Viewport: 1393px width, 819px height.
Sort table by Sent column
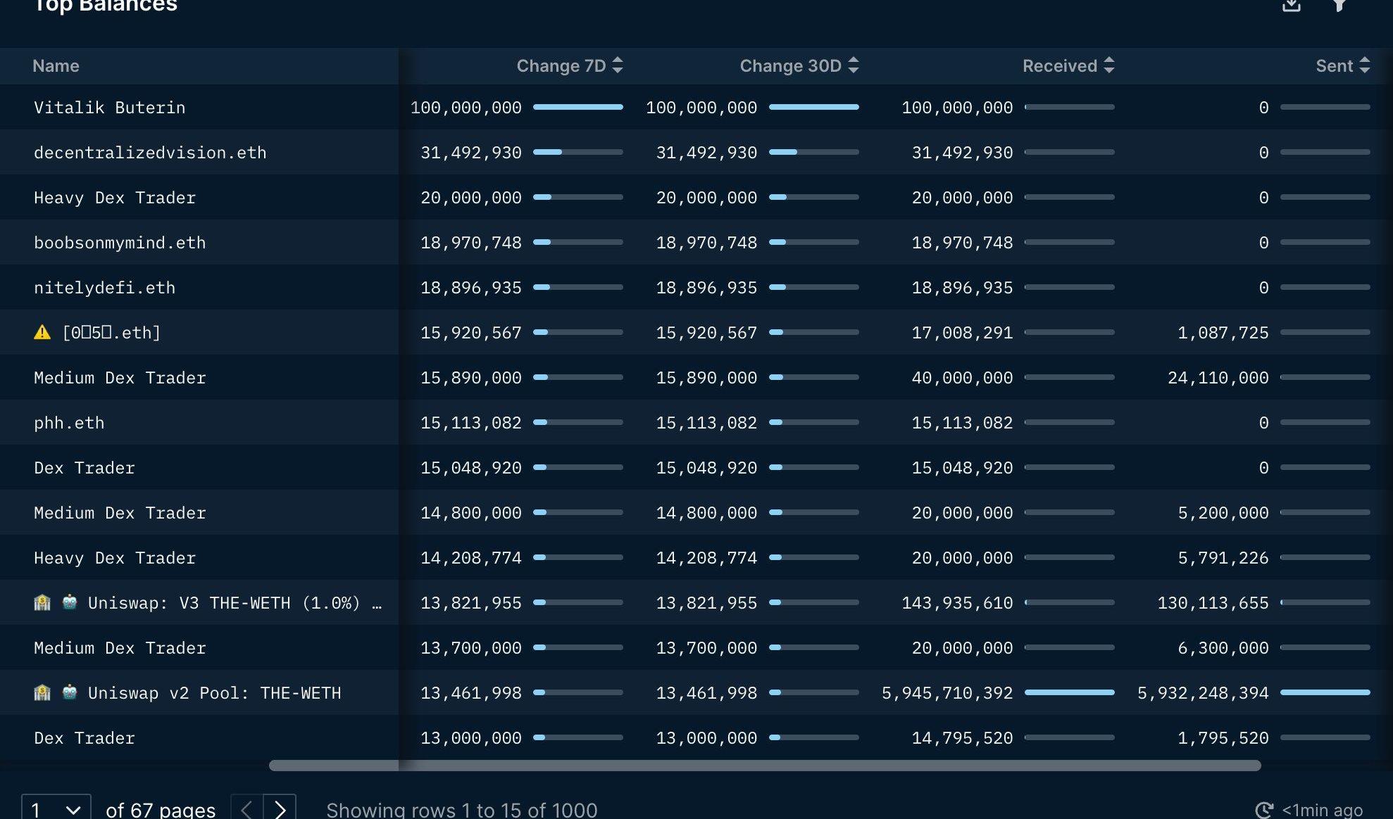click(1364, 65)
